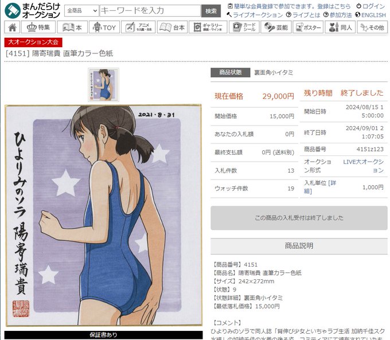Click the 【サイズ】242×272mm line

point(243,282)
